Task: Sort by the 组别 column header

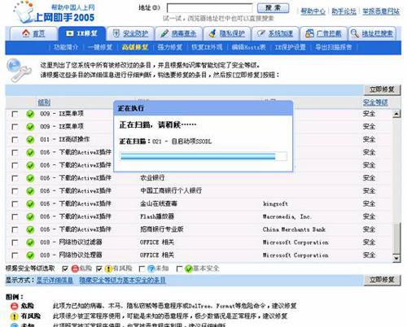Action: click(x=44, y=102)
